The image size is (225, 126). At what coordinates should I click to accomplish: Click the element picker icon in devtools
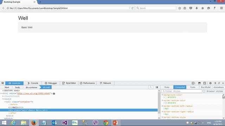(x=2, y=83)
